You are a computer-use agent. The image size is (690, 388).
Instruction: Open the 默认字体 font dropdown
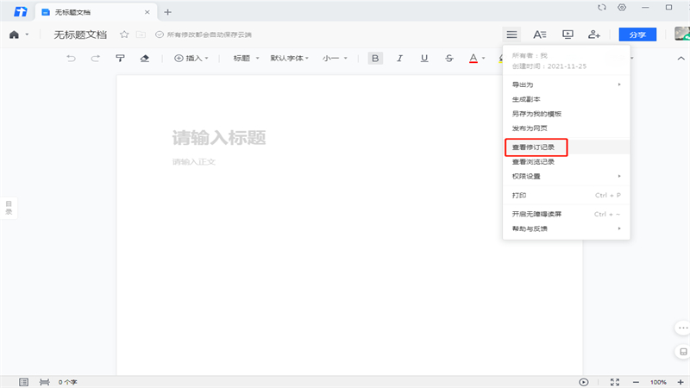pyautogui.click(x=289, y=58)
